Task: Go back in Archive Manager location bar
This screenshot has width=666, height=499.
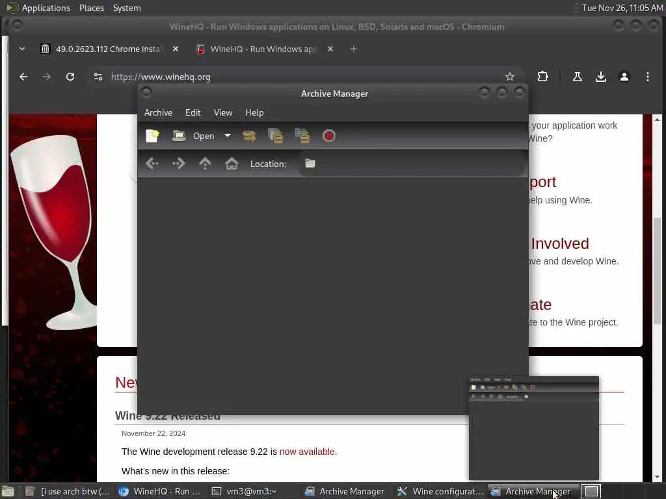Action: (x=152, y=163)
